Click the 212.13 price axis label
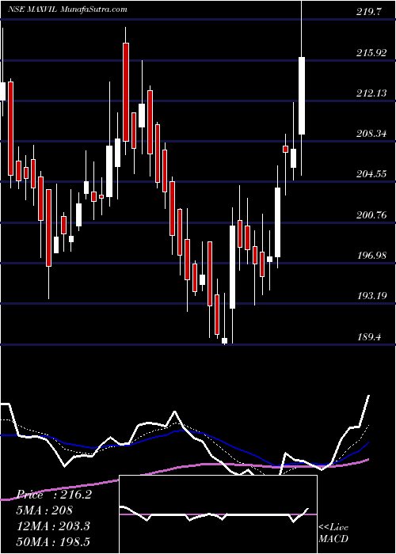This screenshot has height=554, width=396. click(x=371, y=93)
